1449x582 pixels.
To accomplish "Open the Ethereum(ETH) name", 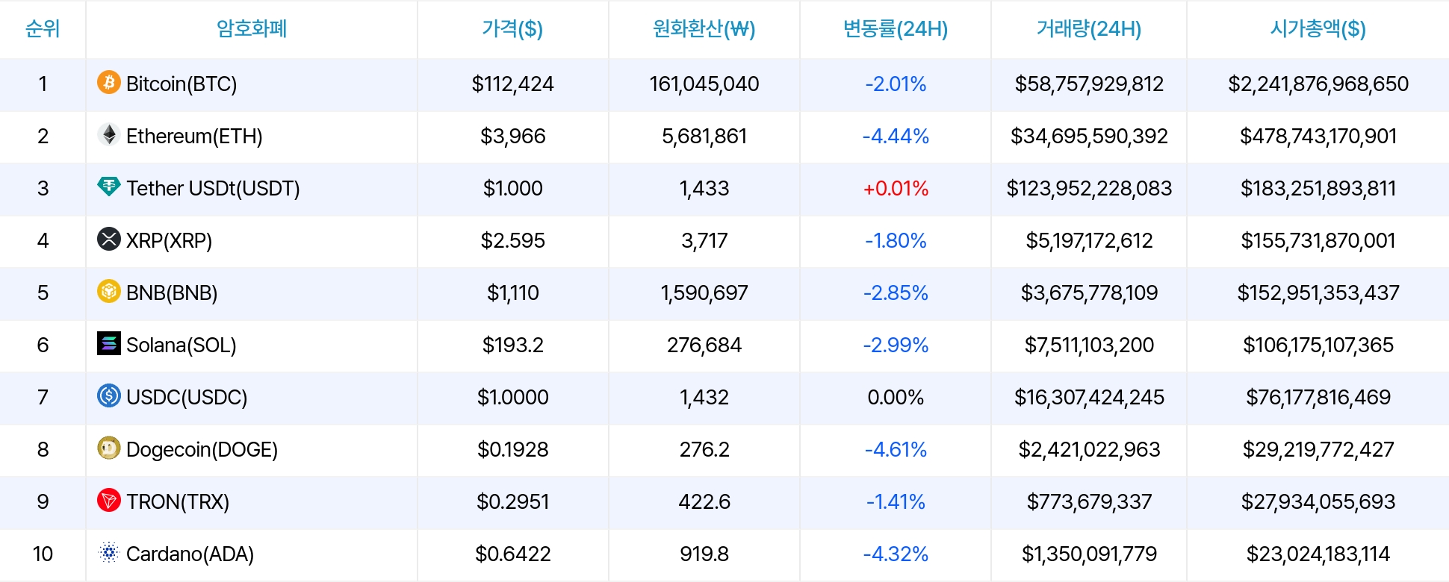I will pyautogui.click(x=194, y=137).
